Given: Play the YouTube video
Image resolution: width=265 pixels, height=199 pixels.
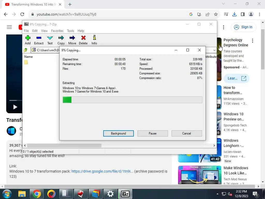Looking at the screenshot, I should pos(15,107).
